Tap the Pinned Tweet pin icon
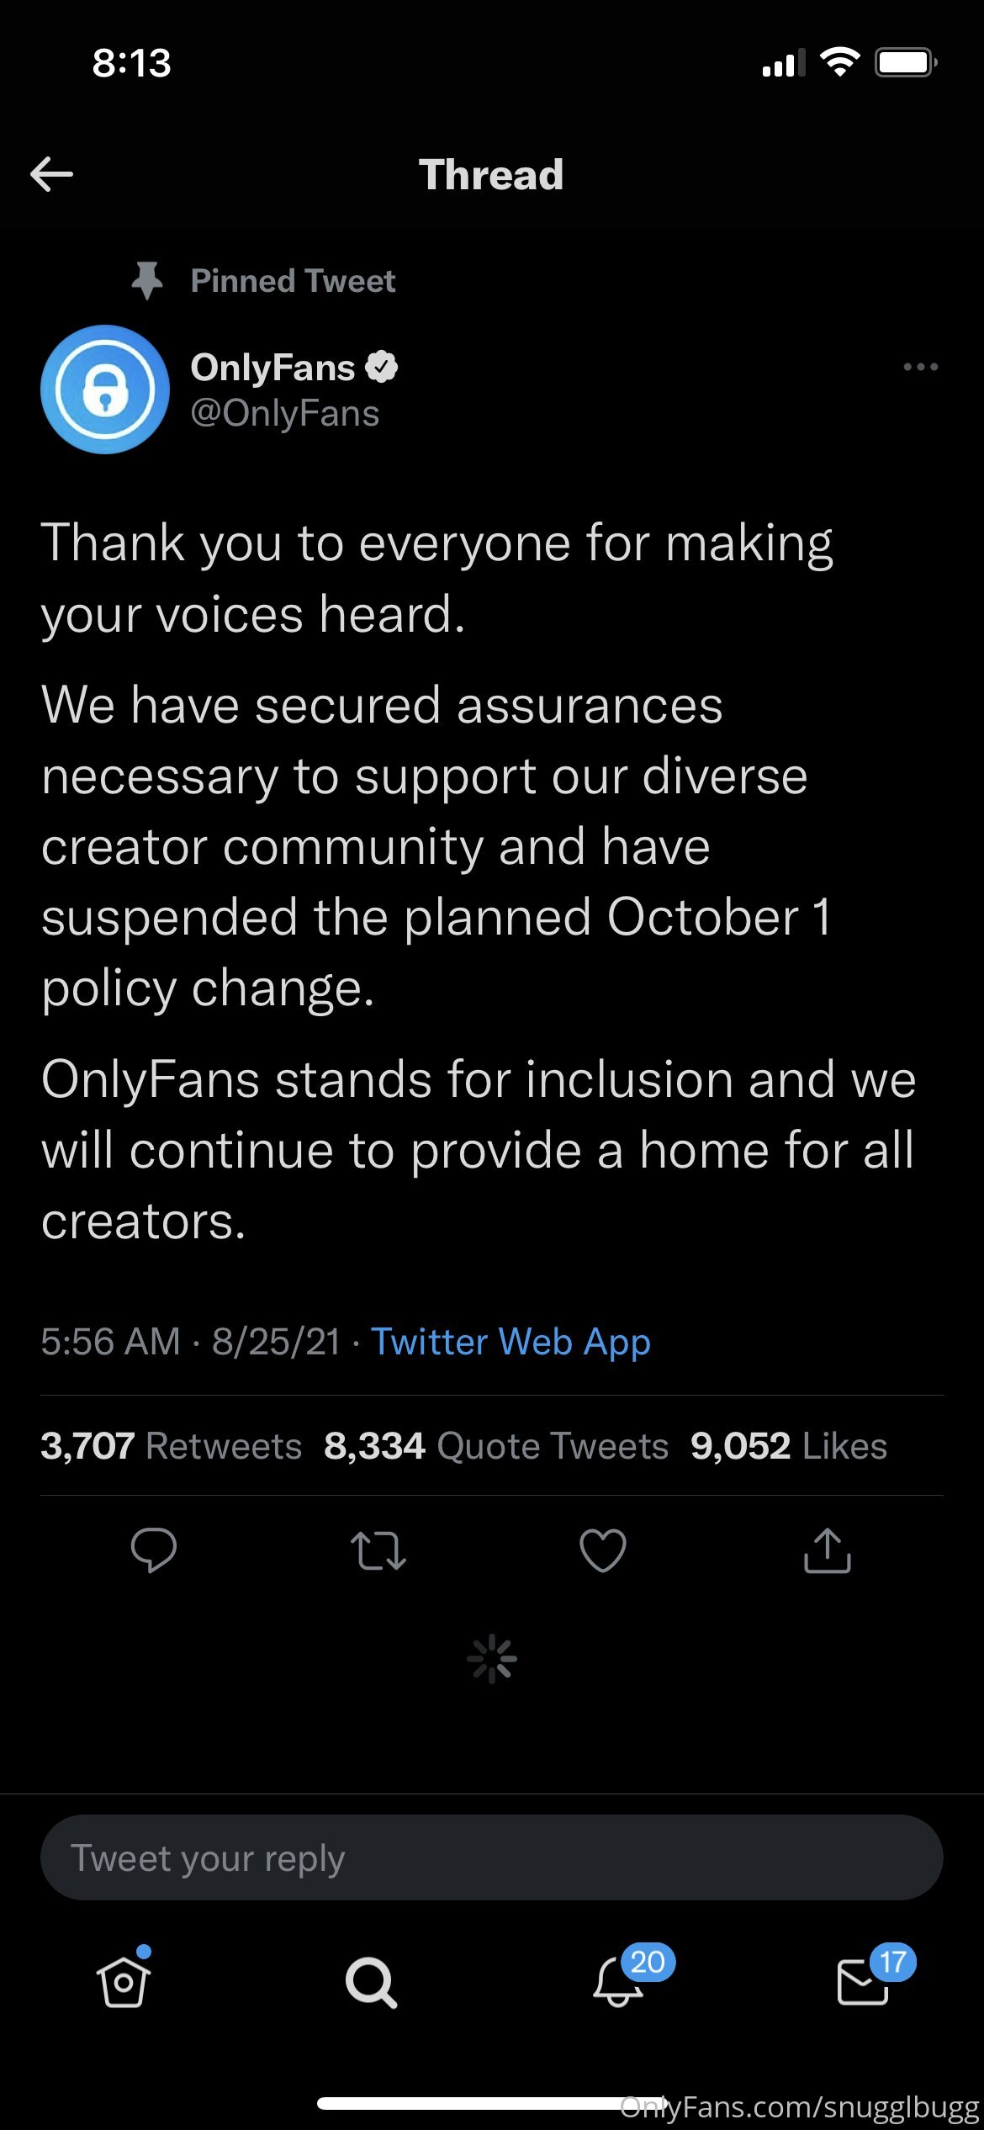 pos(147,280)
